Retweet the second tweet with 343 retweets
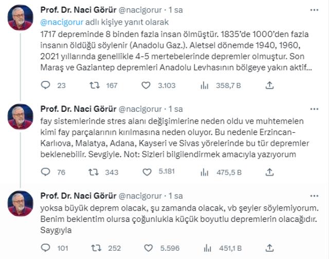This screenshot has height=259, width=329. pyautogui.click(x=95, y=172)
